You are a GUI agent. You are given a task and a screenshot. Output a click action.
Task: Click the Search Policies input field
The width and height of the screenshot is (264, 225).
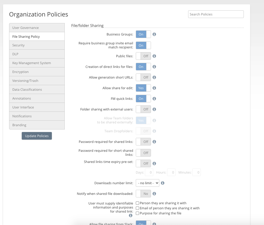click(x=216, y=14)
